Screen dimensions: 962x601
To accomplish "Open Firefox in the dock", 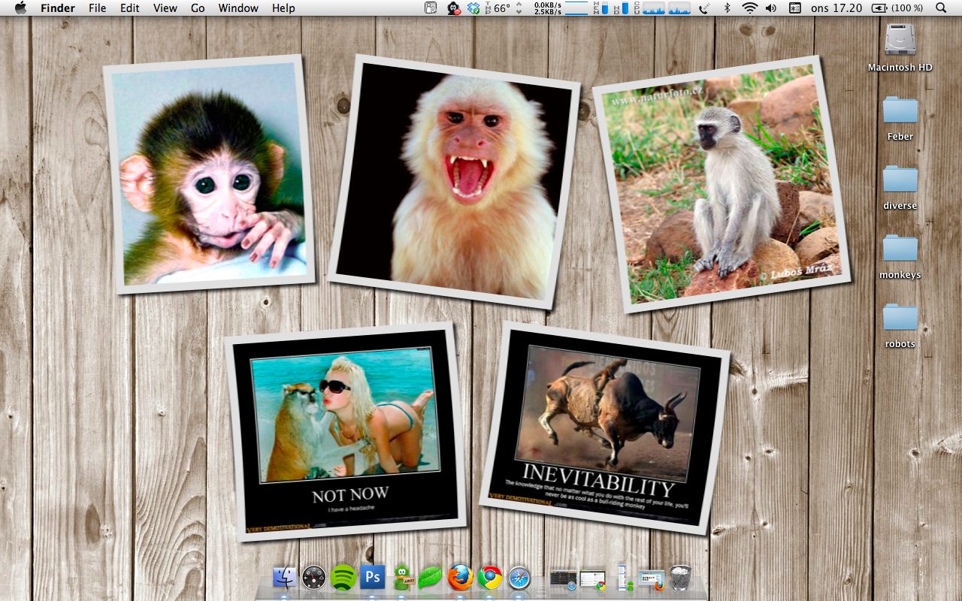I will pos(461,578).
